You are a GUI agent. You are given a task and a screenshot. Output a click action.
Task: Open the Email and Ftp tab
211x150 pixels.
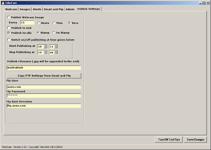53,9
